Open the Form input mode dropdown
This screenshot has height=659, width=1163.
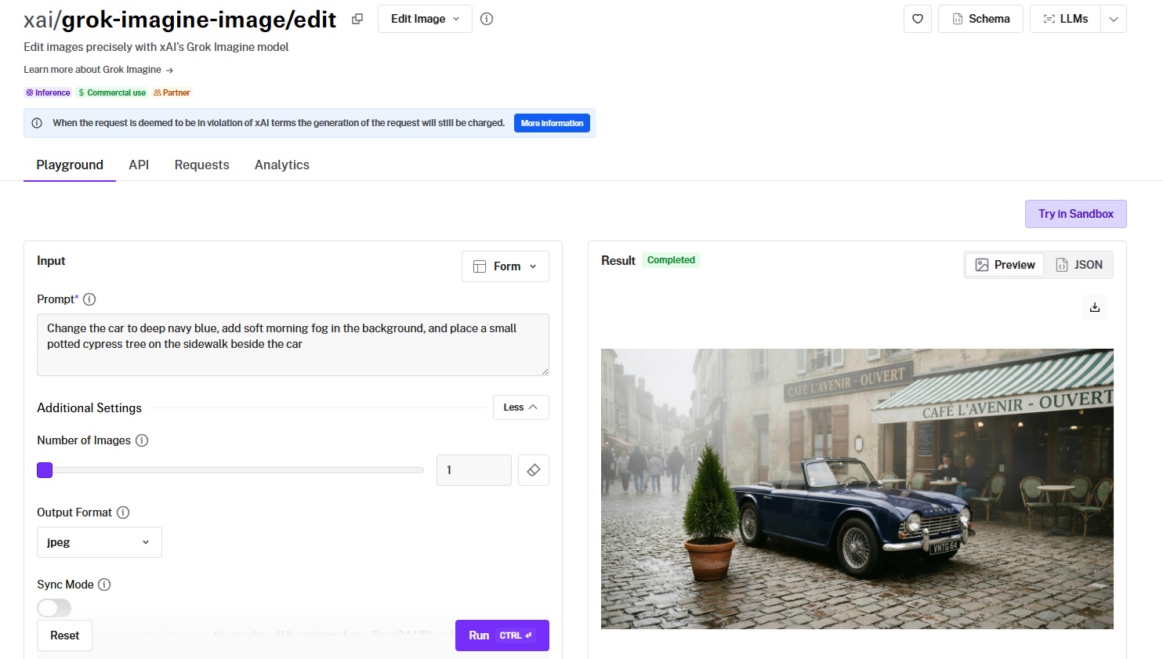click(505, 266)
